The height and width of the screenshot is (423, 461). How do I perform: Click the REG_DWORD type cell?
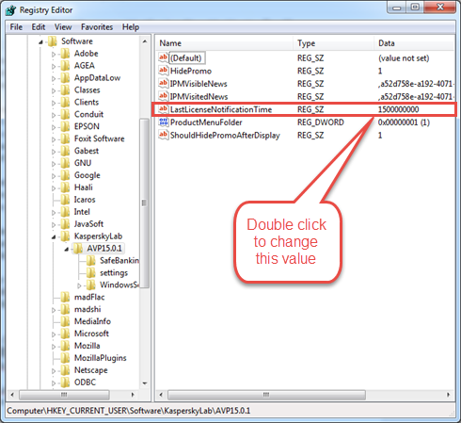click(x=321, y=122)
